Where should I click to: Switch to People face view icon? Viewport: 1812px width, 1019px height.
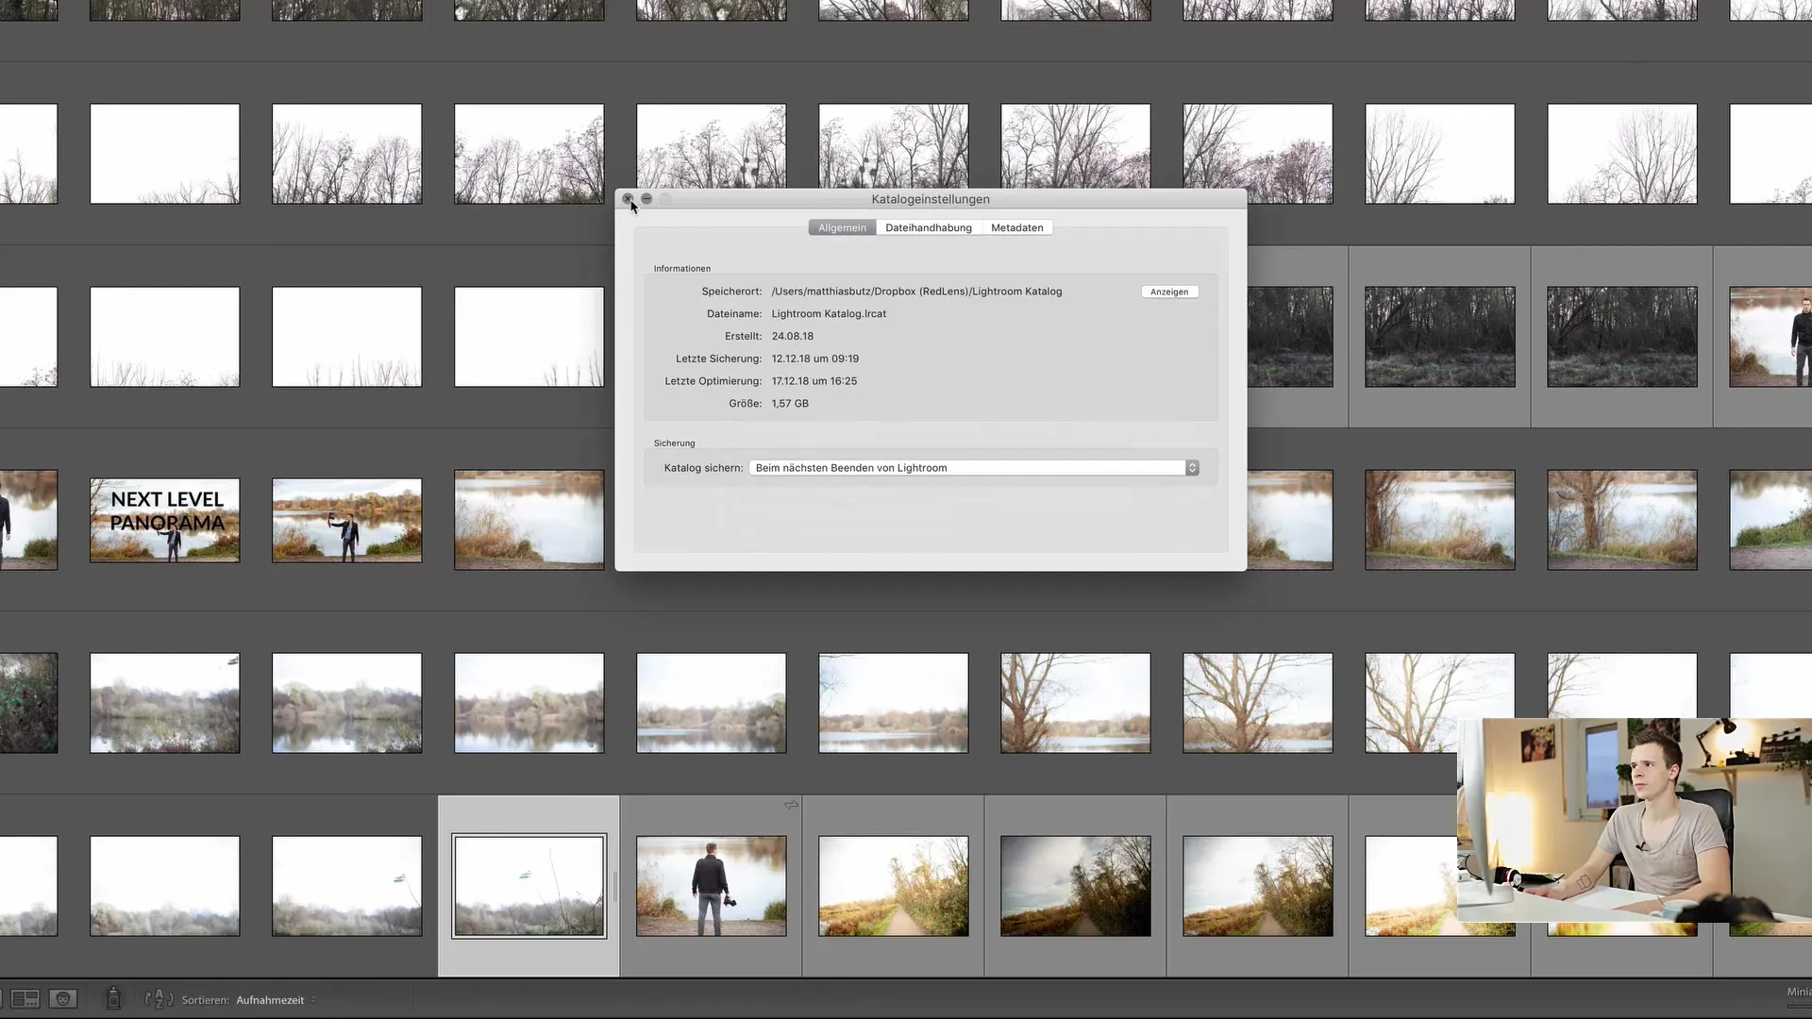click(63, 998)
